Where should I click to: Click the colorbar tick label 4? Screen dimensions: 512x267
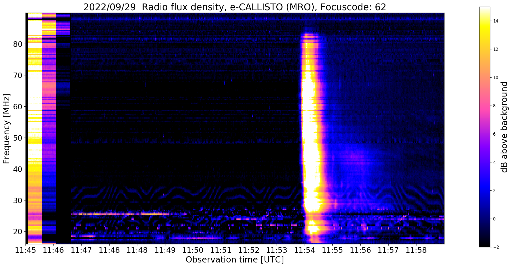[494, 162]
